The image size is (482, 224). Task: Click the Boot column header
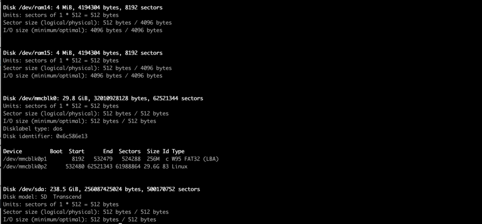pyautogui.click(x=56, y=151)
